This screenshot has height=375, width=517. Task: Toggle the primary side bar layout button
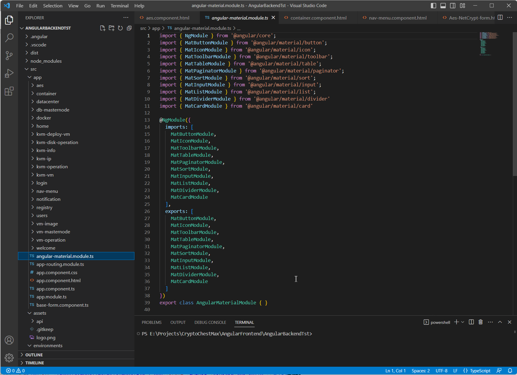coord(433,6)
